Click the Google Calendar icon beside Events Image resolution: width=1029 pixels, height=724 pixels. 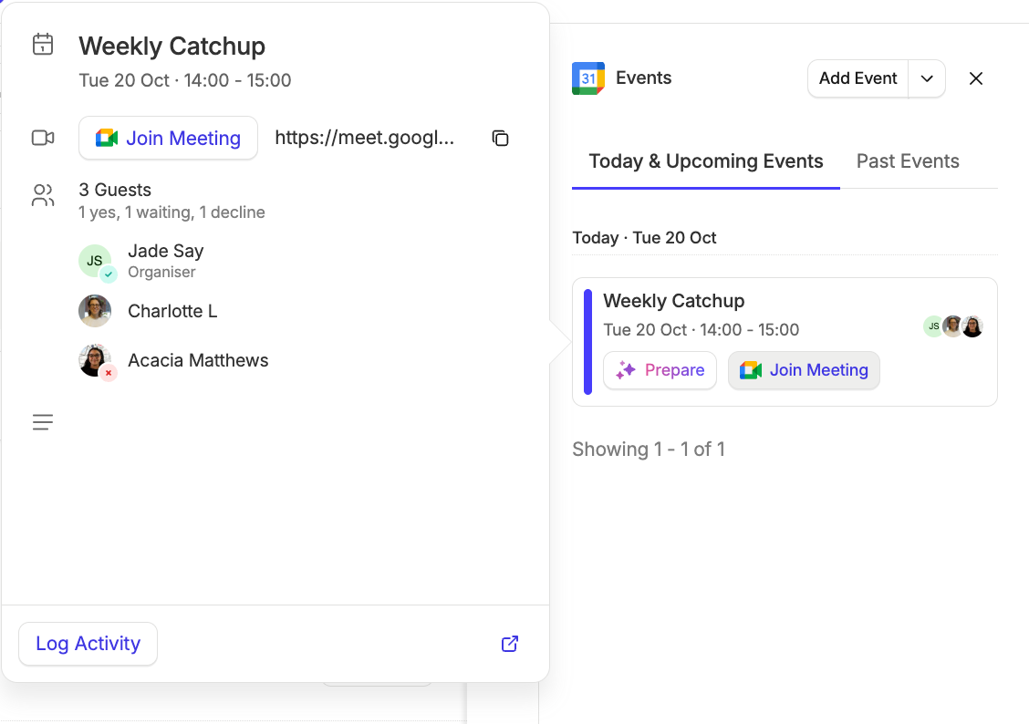pyautogui.click(x=588, y=78)
